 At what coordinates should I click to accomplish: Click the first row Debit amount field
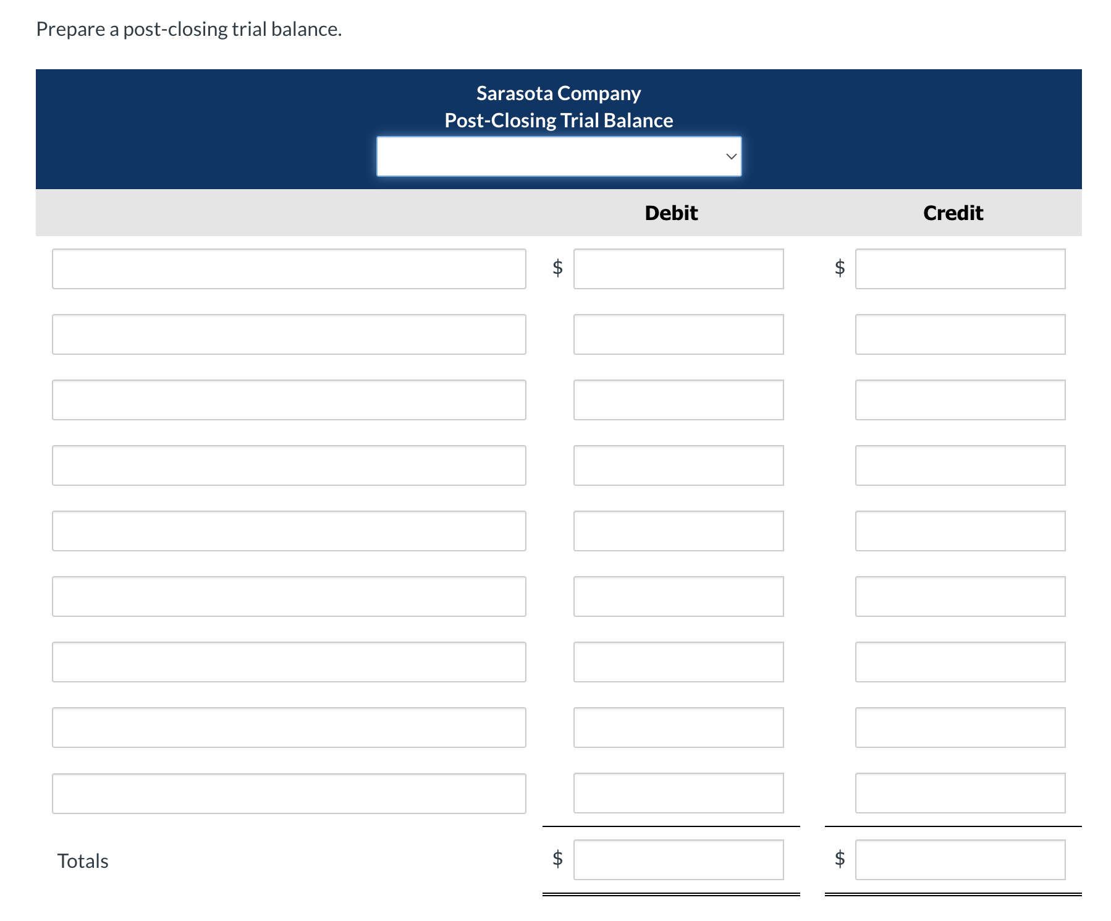tap(678, 269)
